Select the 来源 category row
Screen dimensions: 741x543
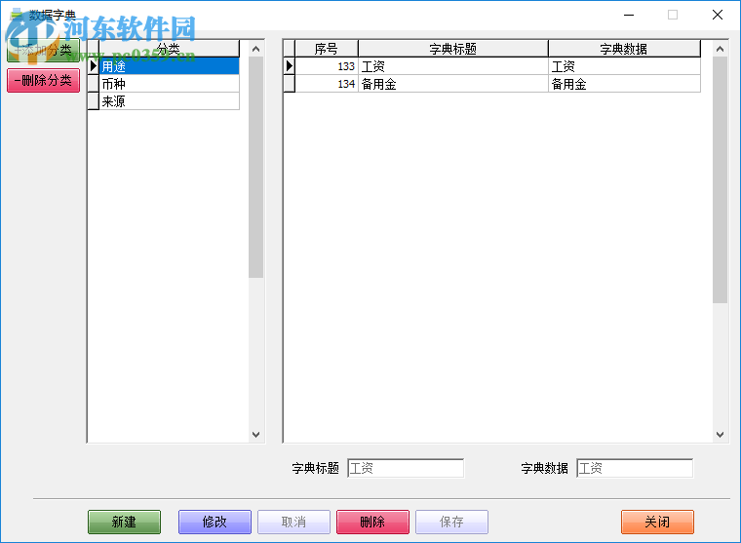click(170, 101)
